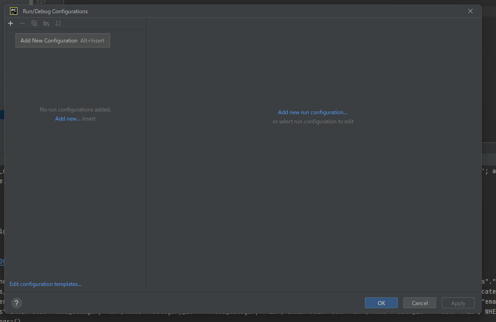Click the Sort Configurations alphabetically icon

58,23
